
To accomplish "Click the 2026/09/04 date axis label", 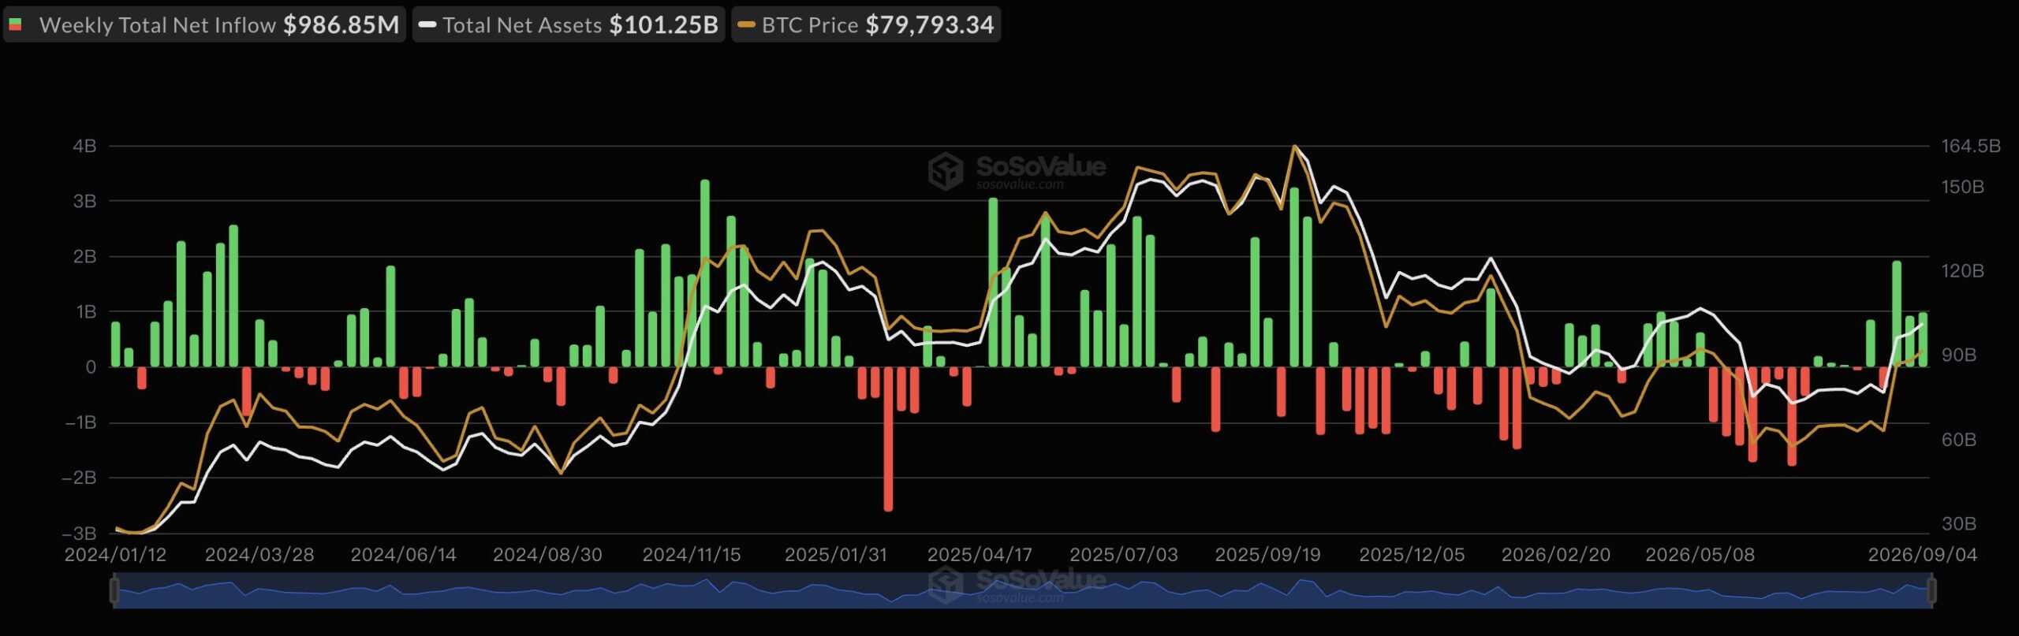I will pos(1923,555).
